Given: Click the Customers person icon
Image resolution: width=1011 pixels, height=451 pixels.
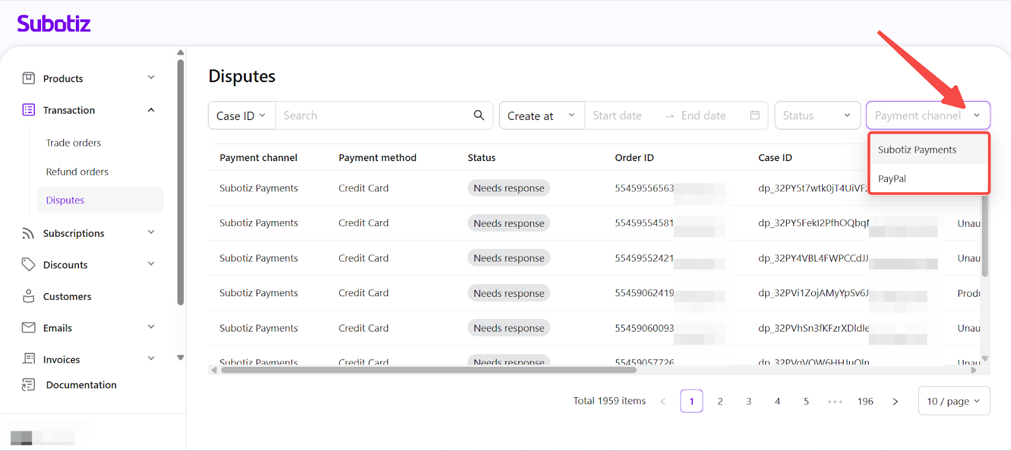Looking at the screenshot, I should 28,296.
